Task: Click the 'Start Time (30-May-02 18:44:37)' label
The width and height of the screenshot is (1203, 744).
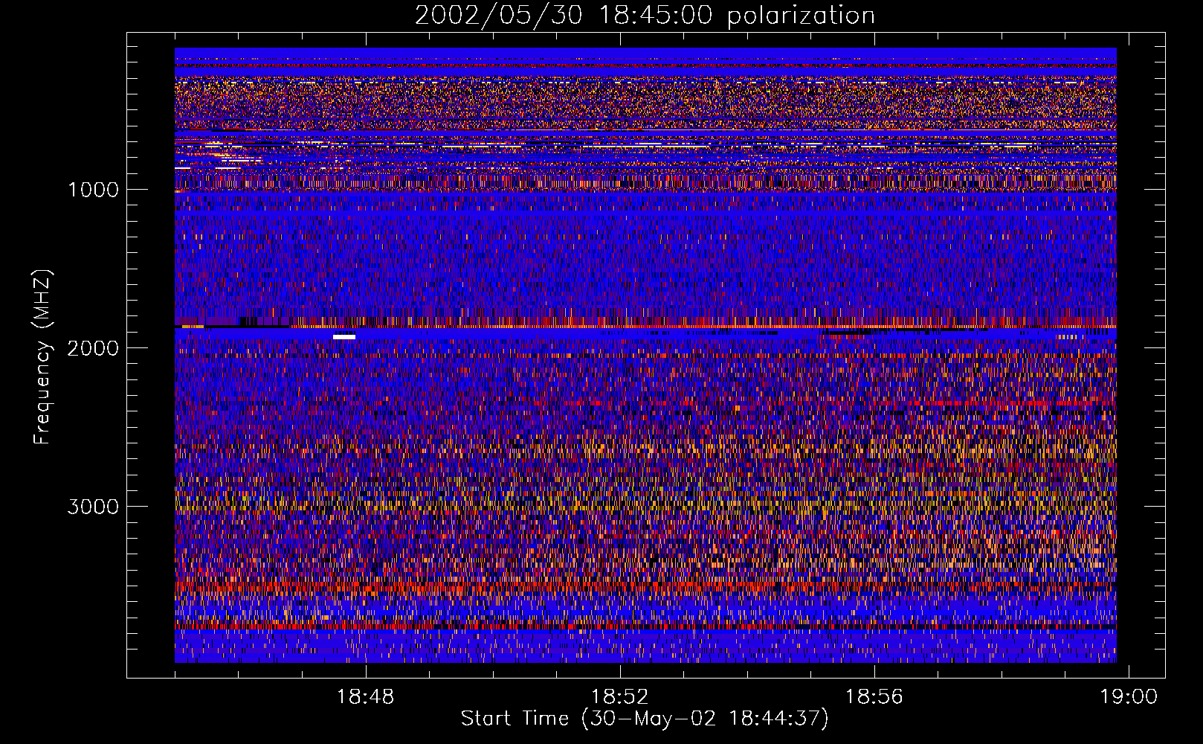Action: 645,719
